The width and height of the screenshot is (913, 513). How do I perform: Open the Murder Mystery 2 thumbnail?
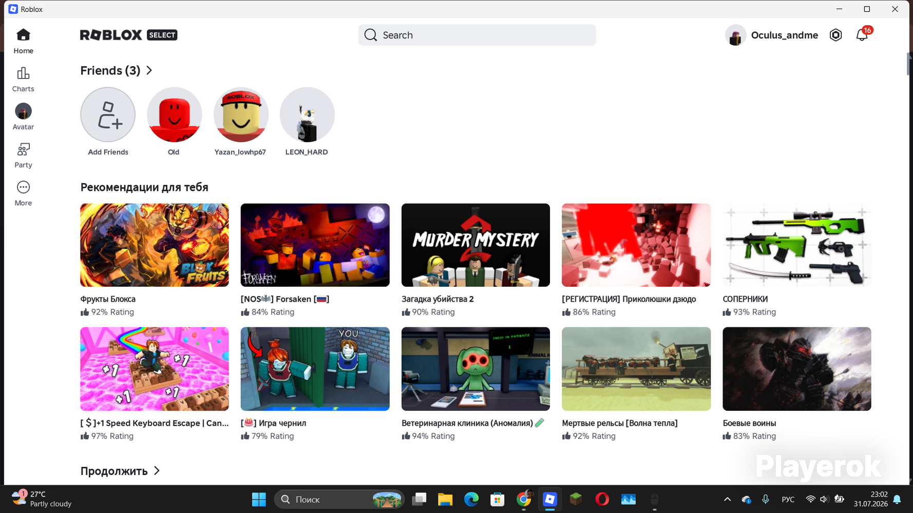475,245
